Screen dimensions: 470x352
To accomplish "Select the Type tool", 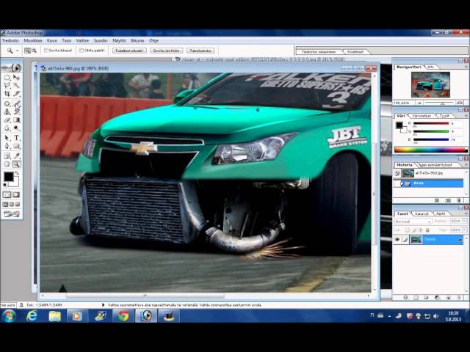I will (16, 138).
